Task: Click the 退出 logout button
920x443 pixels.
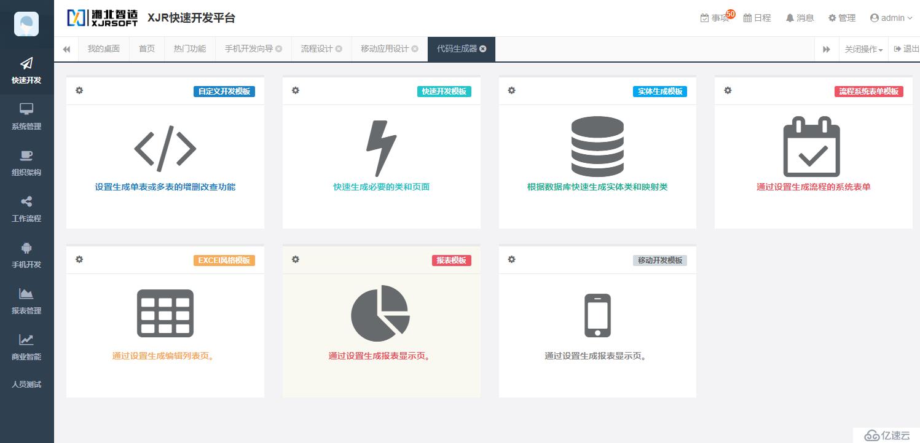Action: (906, 49)
